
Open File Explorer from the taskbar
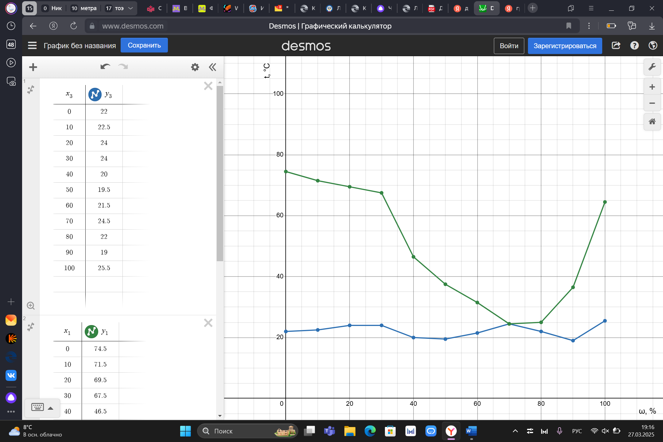coord(350,431)
